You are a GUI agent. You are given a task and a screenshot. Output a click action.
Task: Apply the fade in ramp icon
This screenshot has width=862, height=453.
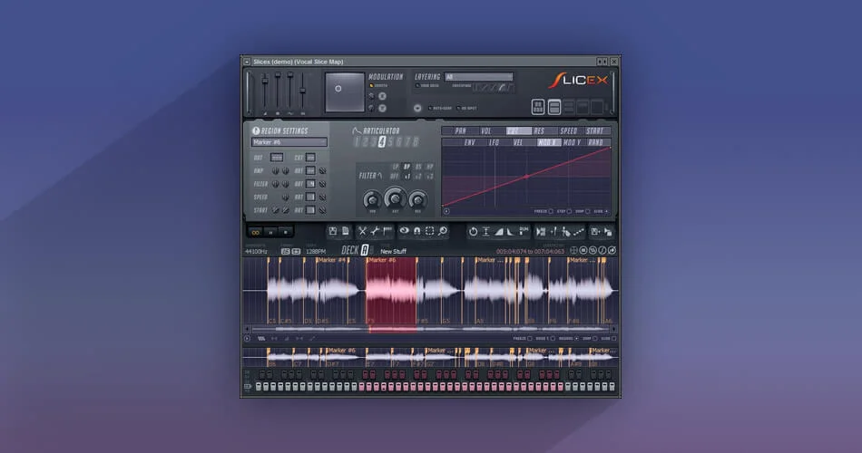(x=499, y=232)
